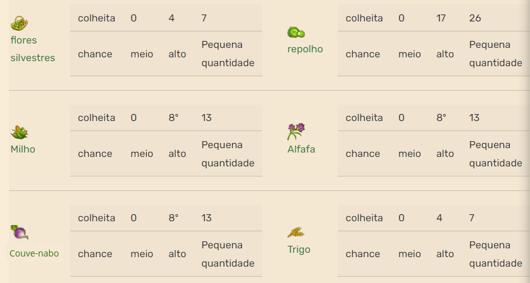This screenshot has height=283, width=530.
Task: Open the Alfafa link
Action: [x=301, y=149]
